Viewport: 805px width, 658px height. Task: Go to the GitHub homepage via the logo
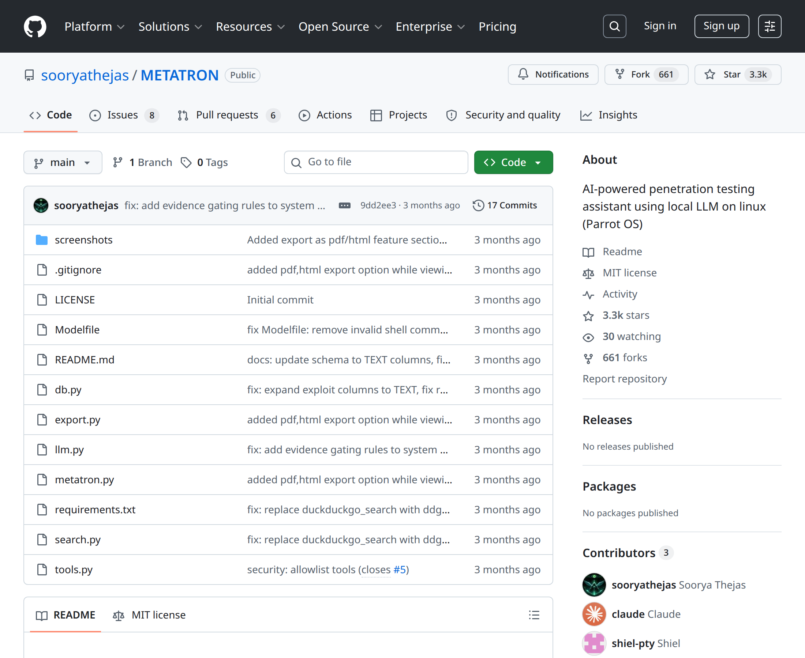[x=35, y=27]
